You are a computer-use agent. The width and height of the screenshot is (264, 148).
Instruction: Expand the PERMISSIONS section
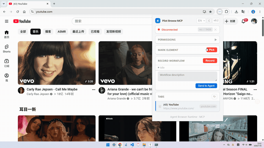coord(187,39)
